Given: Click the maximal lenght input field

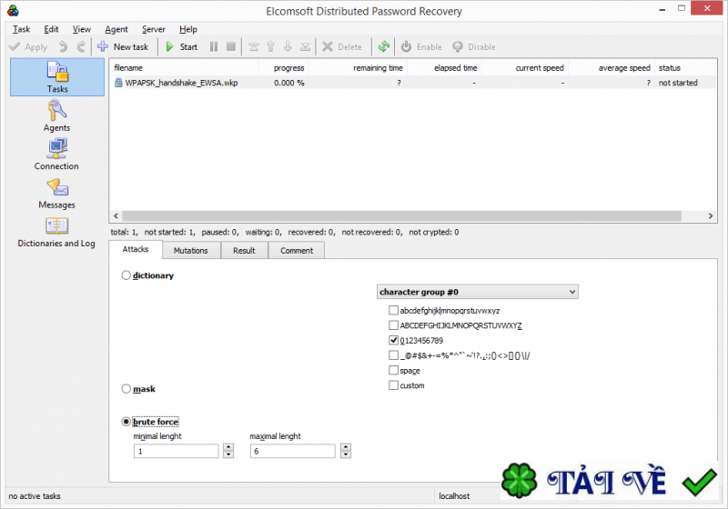Looking at the screenshot, I should [x=292, y=451].
